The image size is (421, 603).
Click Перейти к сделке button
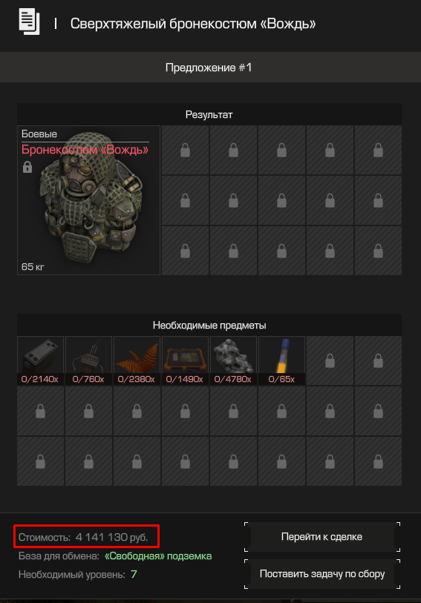[x=322, y=536]
